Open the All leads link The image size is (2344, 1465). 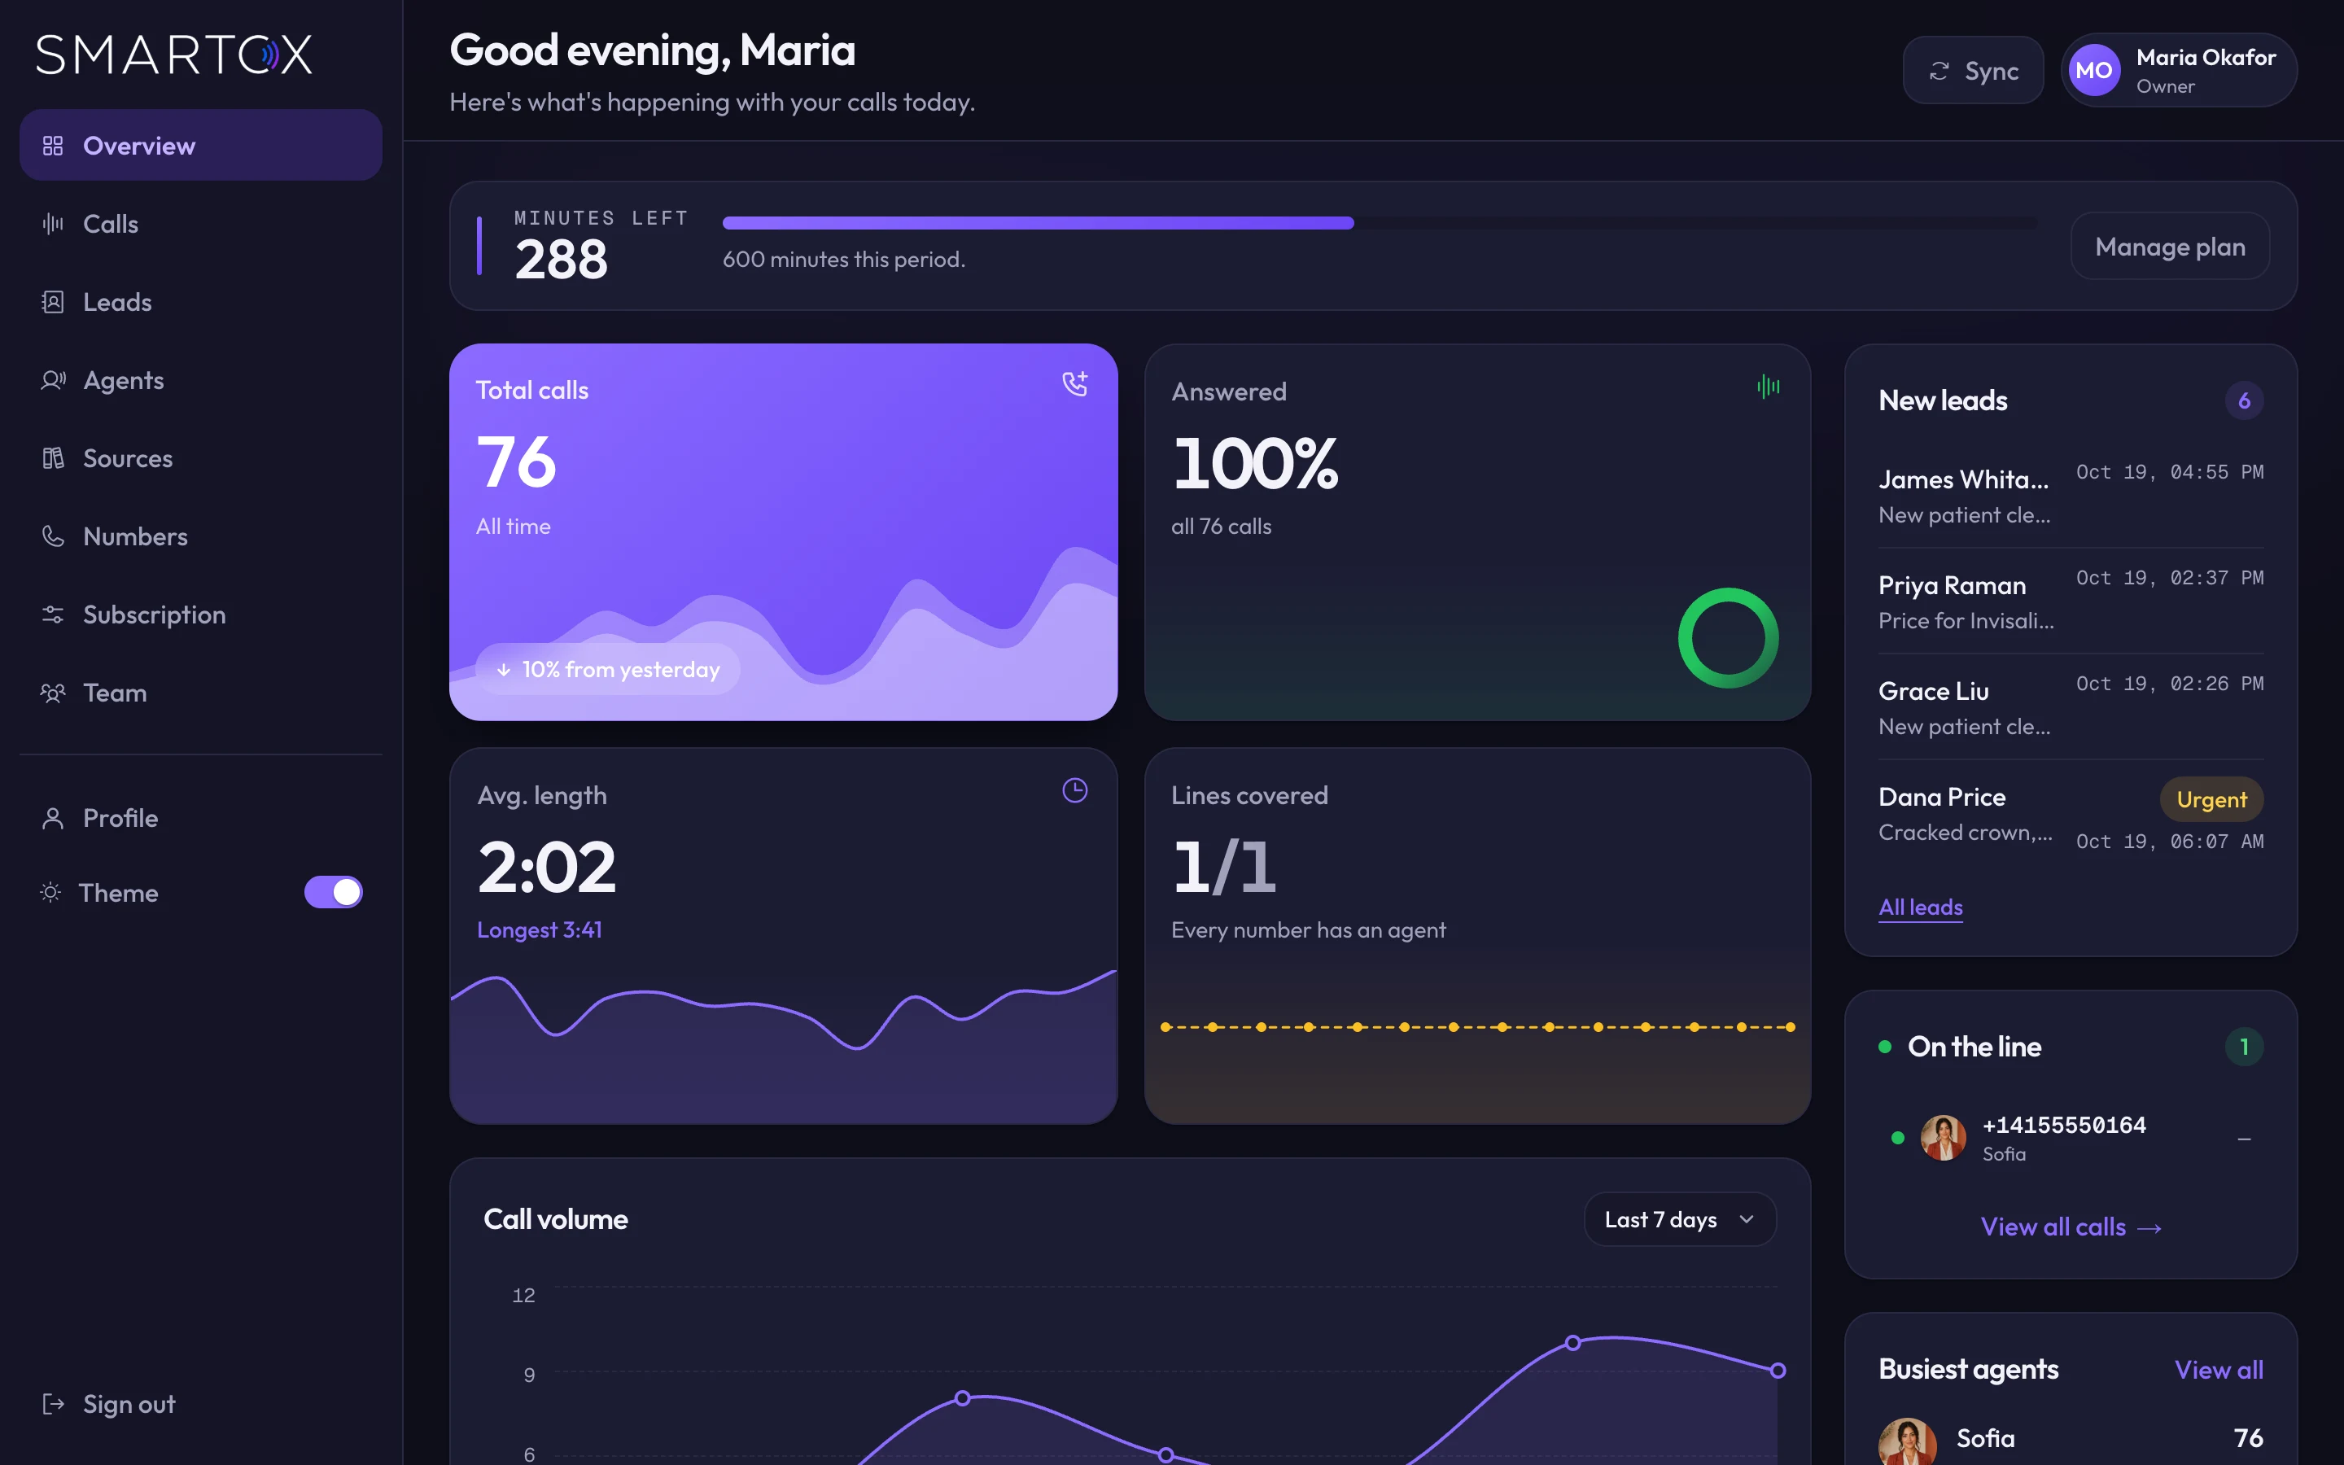pyautogui.click(x=1920, y=907)
